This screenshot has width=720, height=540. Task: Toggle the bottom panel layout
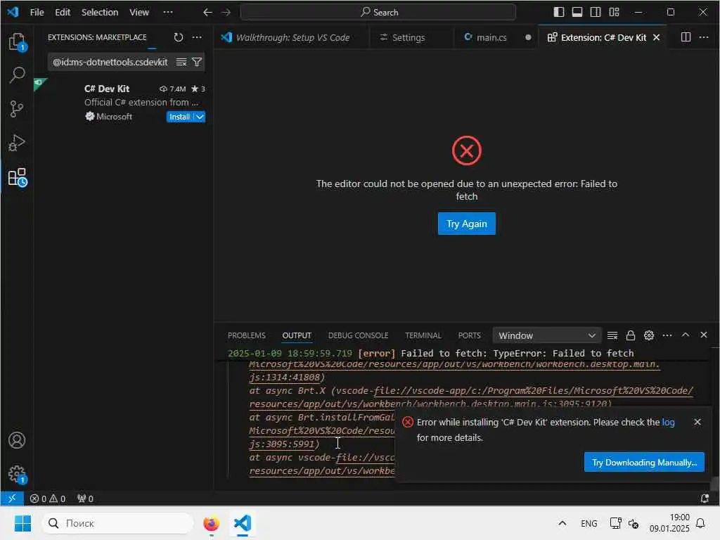[577, 13]
